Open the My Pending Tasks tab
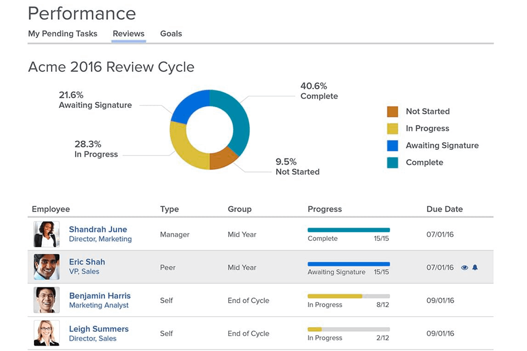The width and height of the screenshot is (527, 351). point(63,33)
